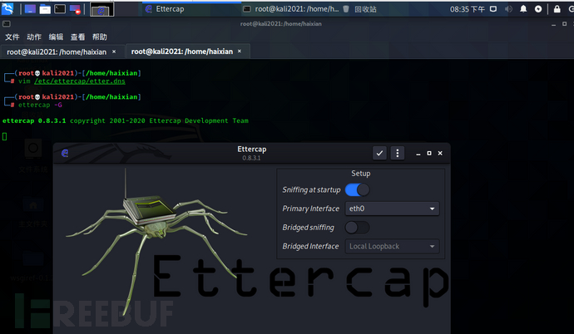Toggle the Bridged sniffing switch
Viewport: 574px width, 334px height.
coord(357,228)
